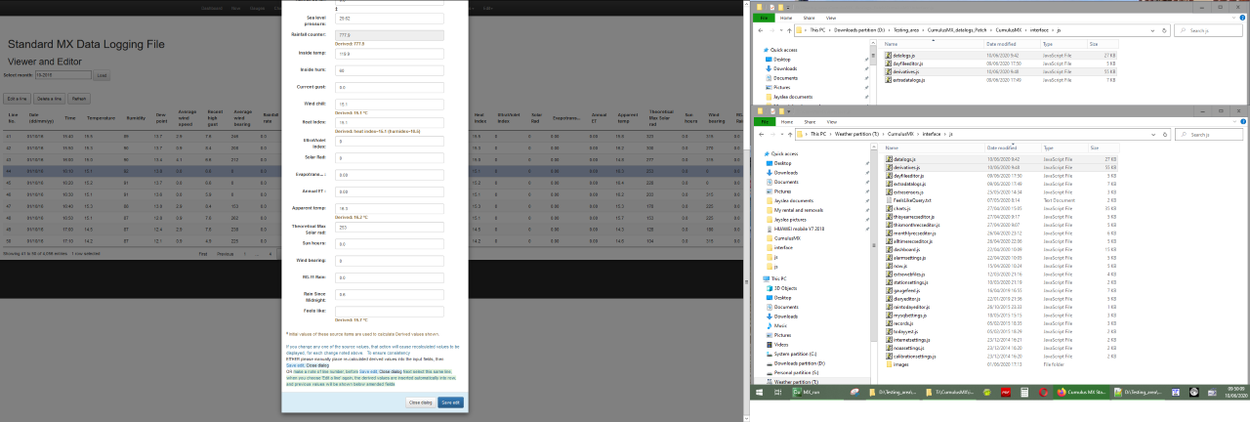Image resolution: width=1250 pixels, height=422 pixels.
Task: Open the help icon in the top Explorer window
Action: pos(1243,17)
